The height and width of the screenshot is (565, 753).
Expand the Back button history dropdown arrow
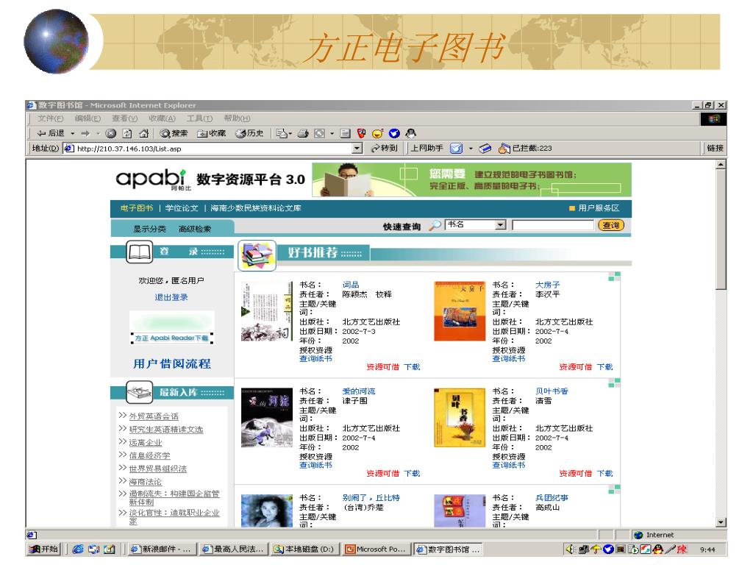click(73, 134)
